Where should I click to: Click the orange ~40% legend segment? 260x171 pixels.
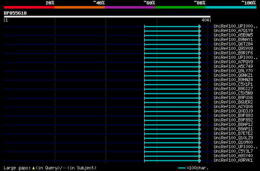[x=80, y=7]
